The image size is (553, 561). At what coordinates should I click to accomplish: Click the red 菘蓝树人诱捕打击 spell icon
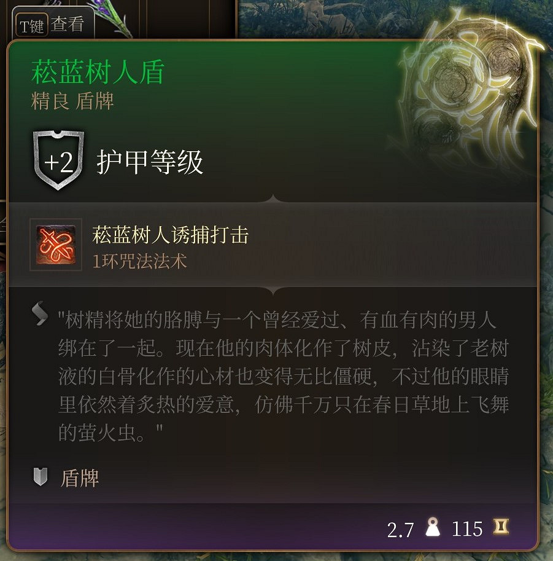click(56, 245)
